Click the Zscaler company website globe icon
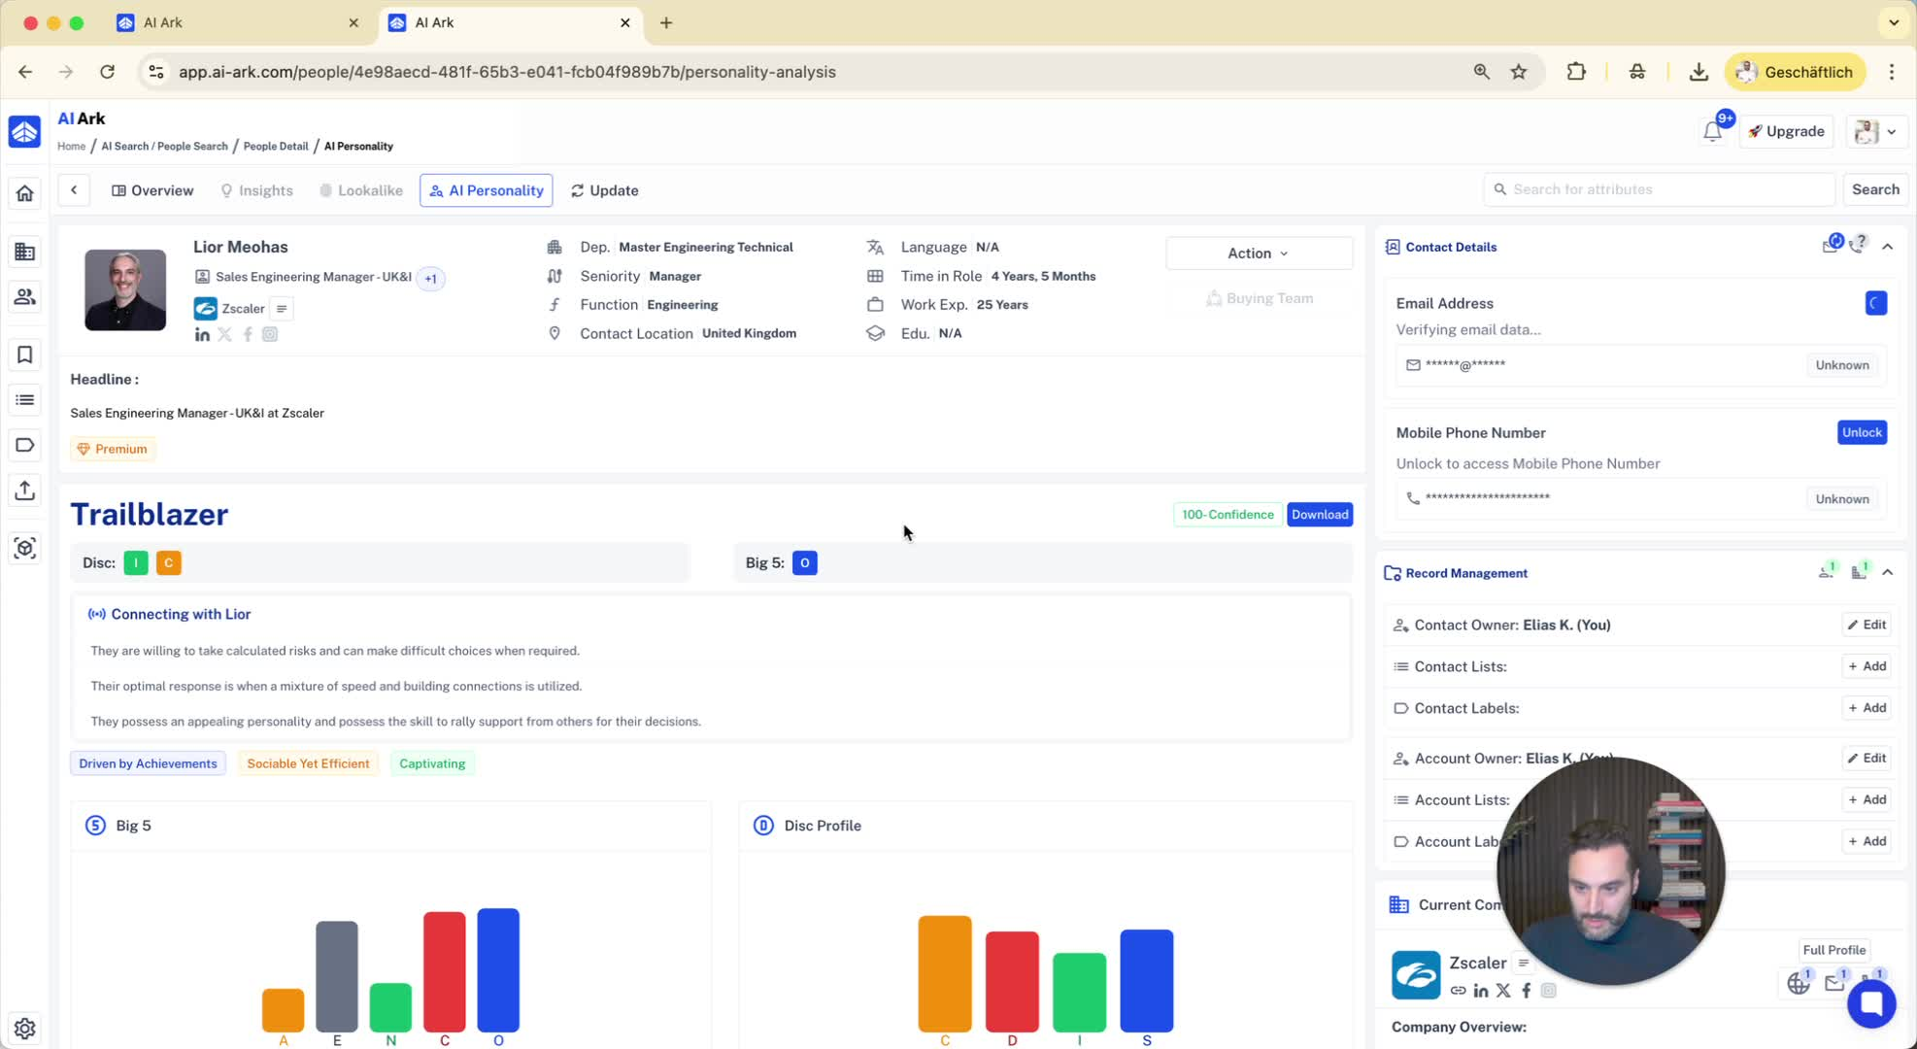 point(1799,984)
